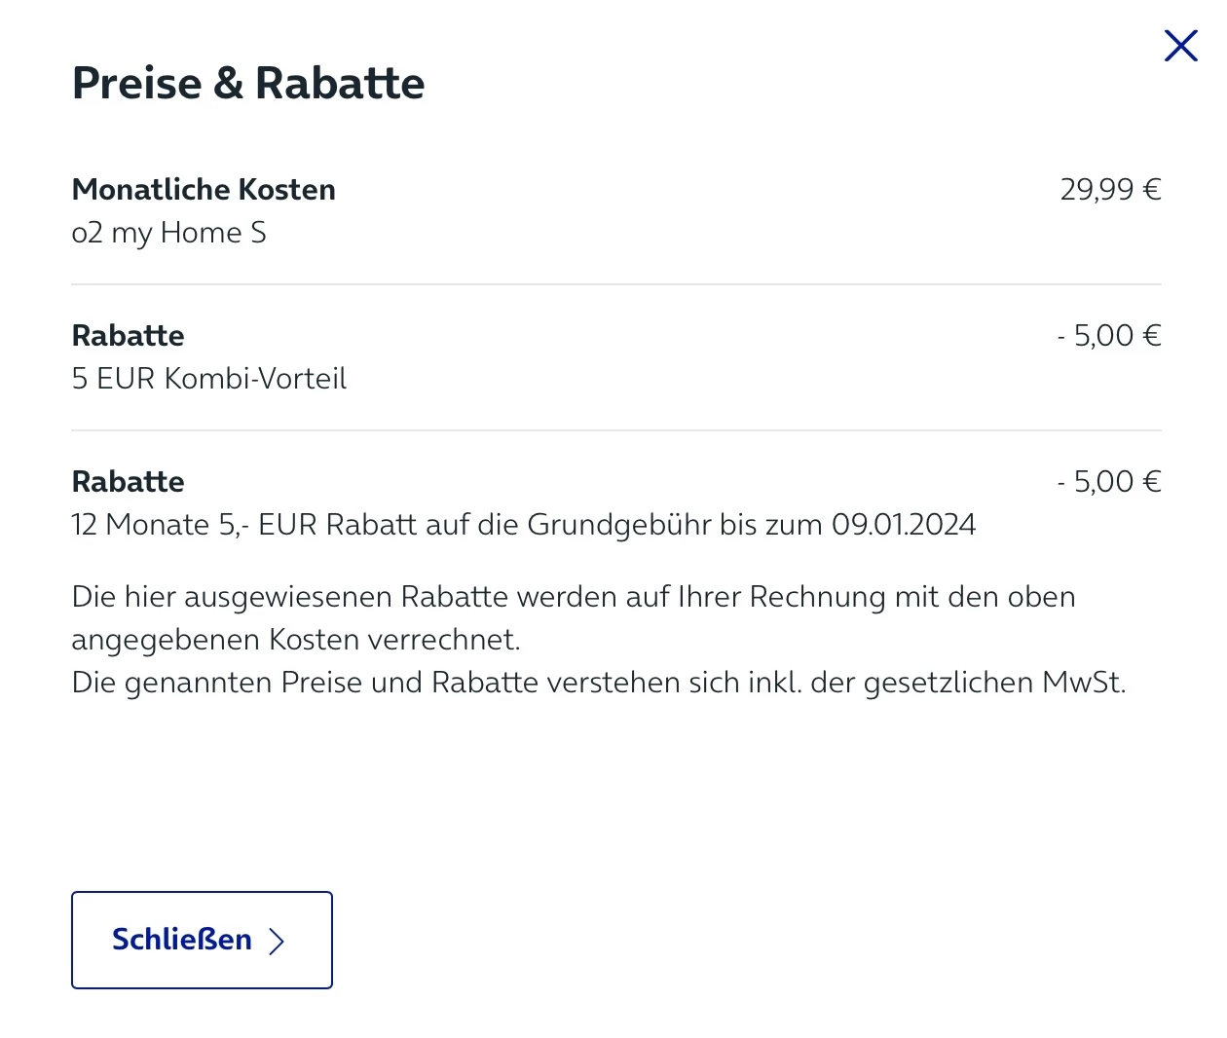Click the divider line below o2 my Home S
1227x1038 pixels.
(x=615, y=284)
